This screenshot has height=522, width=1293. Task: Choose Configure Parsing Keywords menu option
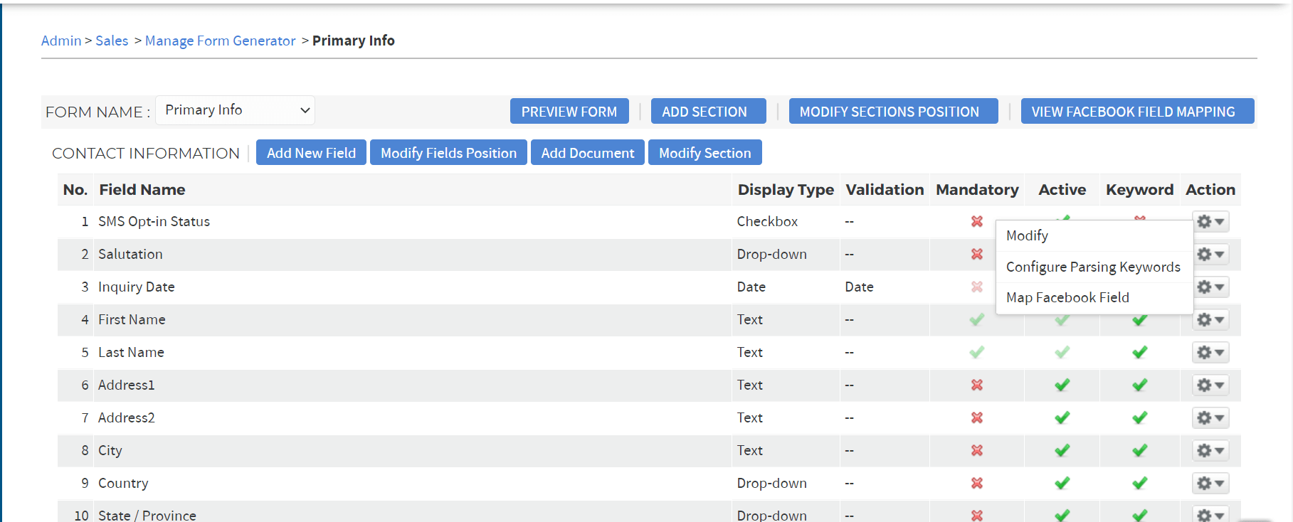tap(1092, 267)
